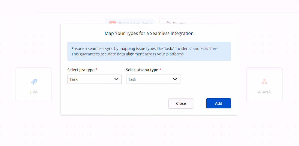Viewport: 299px width, 146px height.
Task: Expand Asana type dropdown chevron
Action: pos(175,79)
